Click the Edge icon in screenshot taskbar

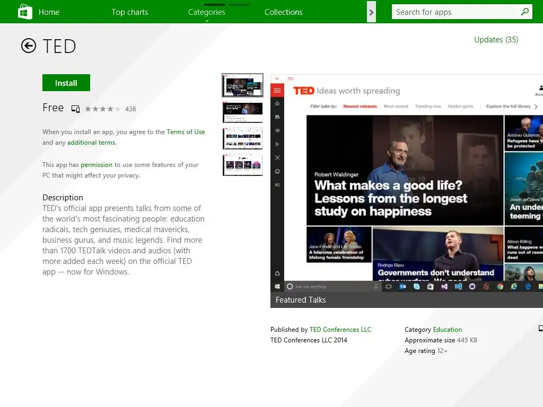pos(528,287)
